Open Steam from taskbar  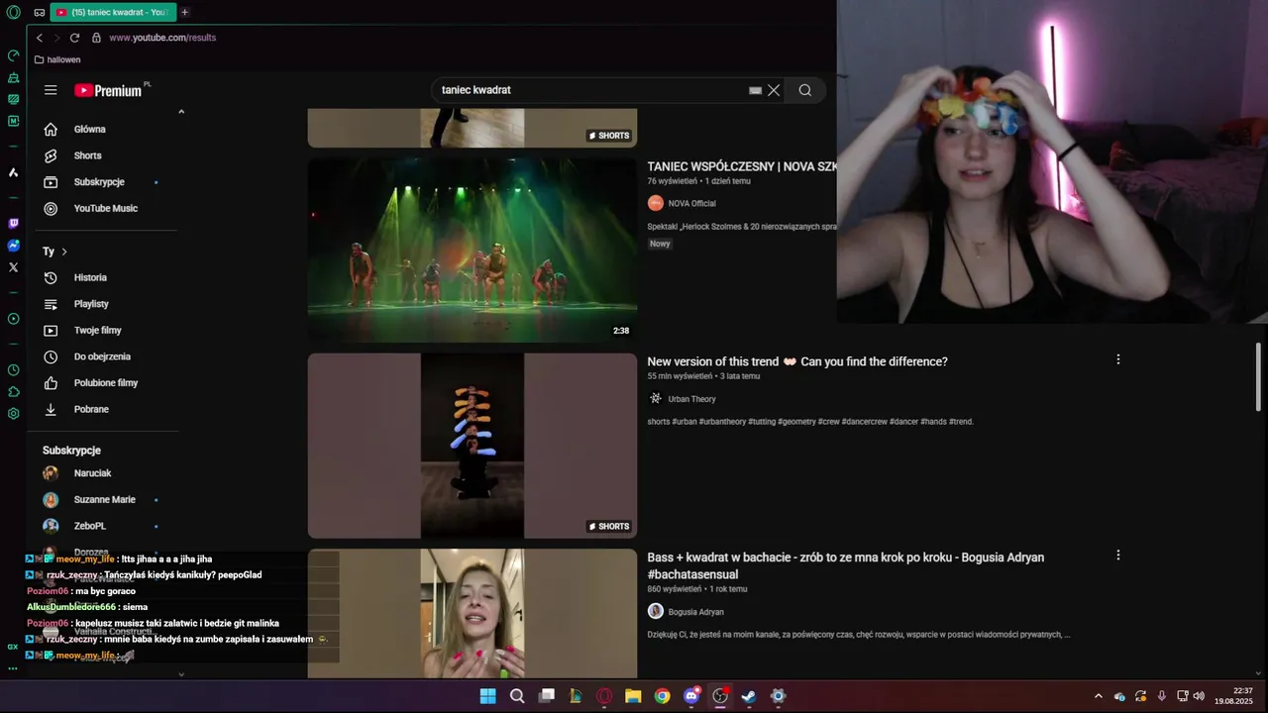click(749, 696)
